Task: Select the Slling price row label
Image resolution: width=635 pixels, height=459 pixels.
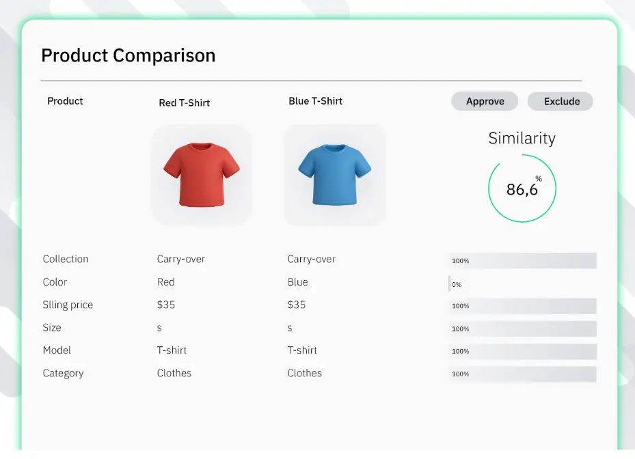Action: tap(68, 305)
